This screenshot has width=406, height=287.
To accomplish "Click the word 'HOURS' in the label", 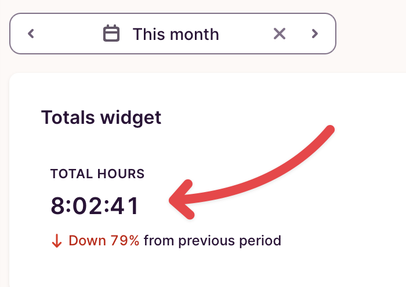I will pos(122,174).
